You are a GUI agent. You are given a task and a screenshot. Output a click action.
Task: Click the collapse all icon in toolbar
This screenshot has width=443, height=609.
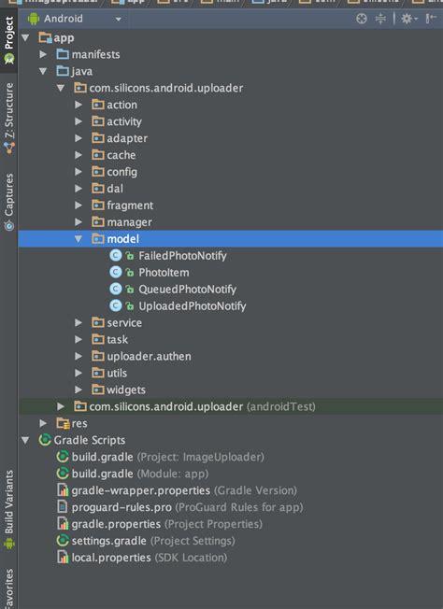coord(380,19)
